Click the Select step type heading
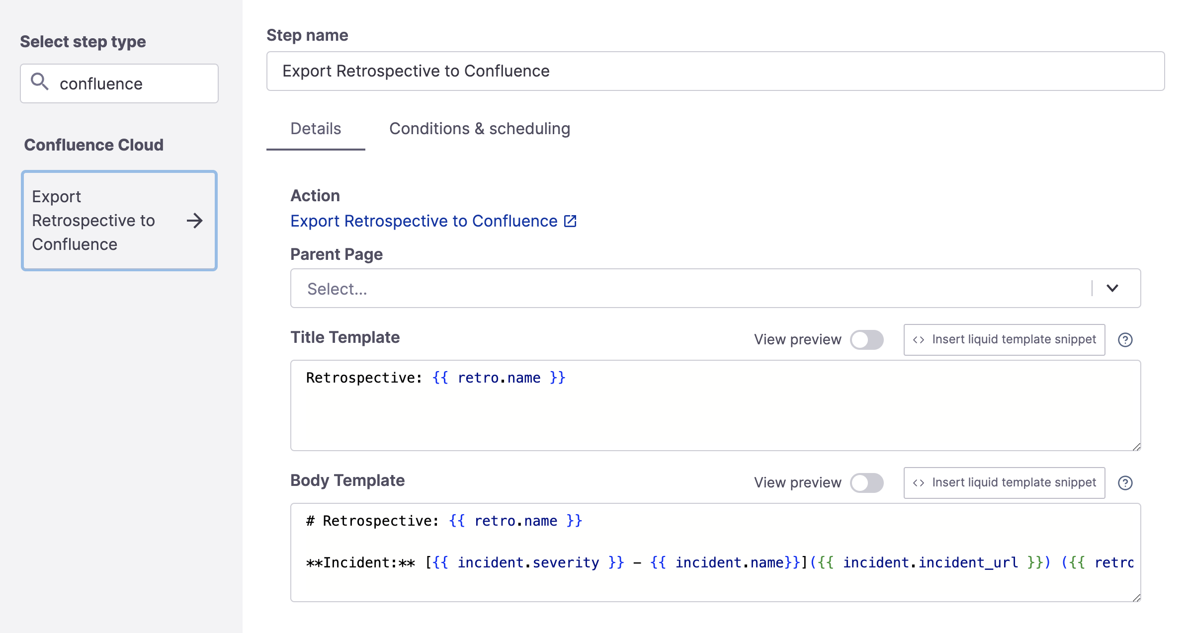1186x633 pixels. click(83, 42)
